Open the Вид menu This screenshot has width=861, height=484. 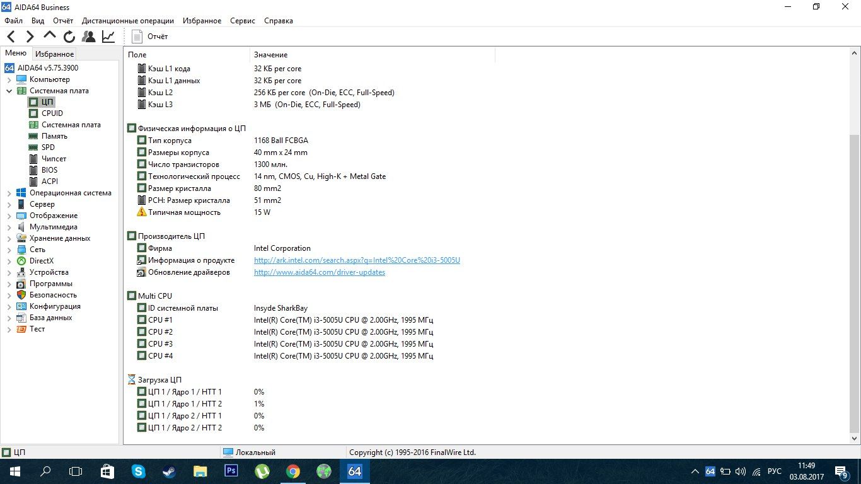38,21
